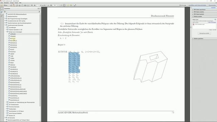Click the Datei hinzufügen link

[x=212, y=22]
